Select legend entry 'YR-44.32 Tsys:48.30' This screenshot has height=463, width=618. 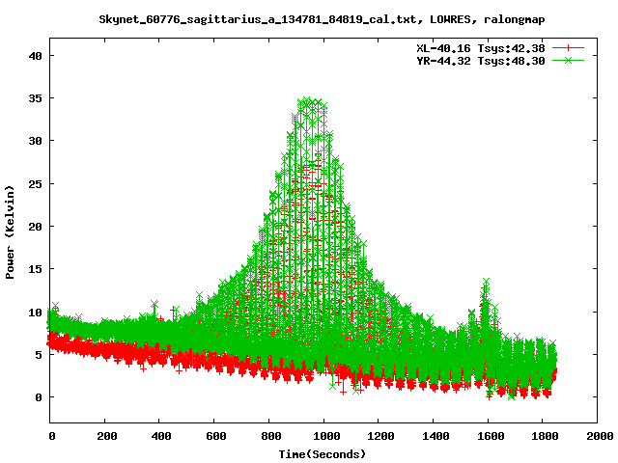[481, 61]
